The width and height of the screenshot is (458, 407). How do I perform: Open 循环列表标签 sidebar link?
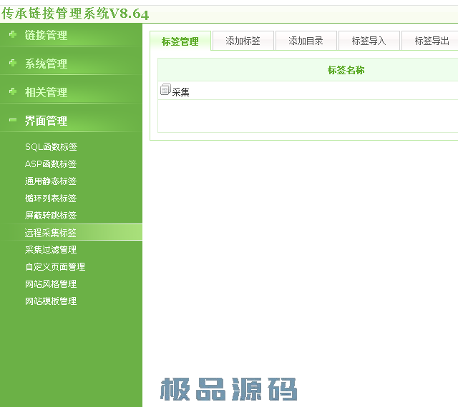click(51, 199)
